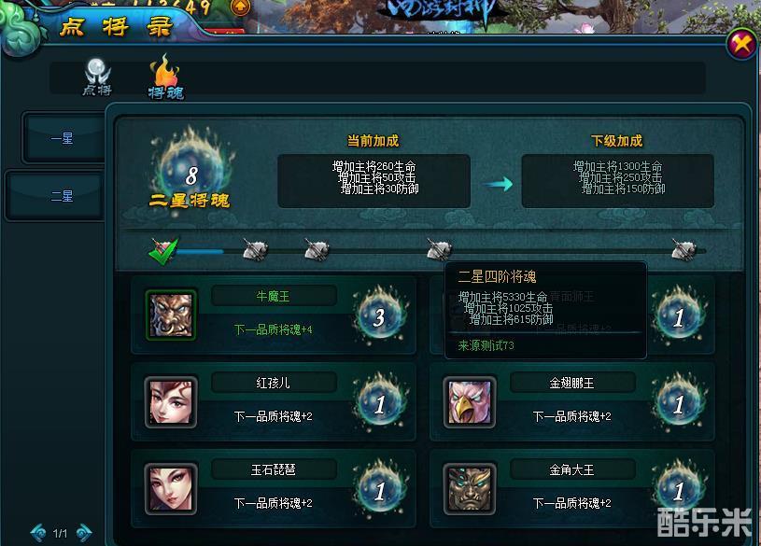Click 红孩儿's soul orb showing 1

tap(379, 402)
